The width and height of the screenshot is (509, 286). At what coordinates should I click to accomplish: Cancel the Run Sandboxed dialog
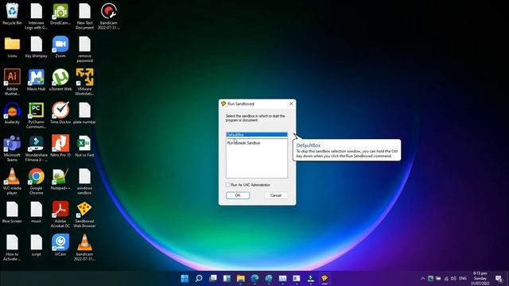tap(275, 195)
